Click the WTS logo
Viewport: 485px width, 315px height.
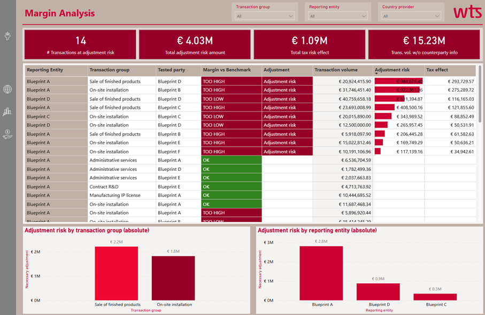pos(467,12)
